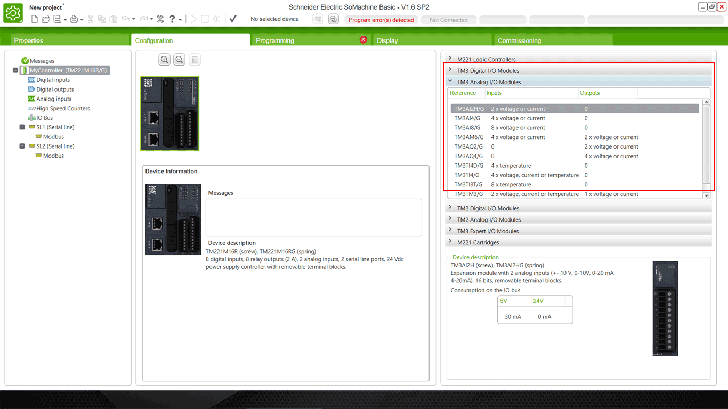Open system settings tools icon
The width and height of the screenshot is (728, 409).
coord(160,19)
